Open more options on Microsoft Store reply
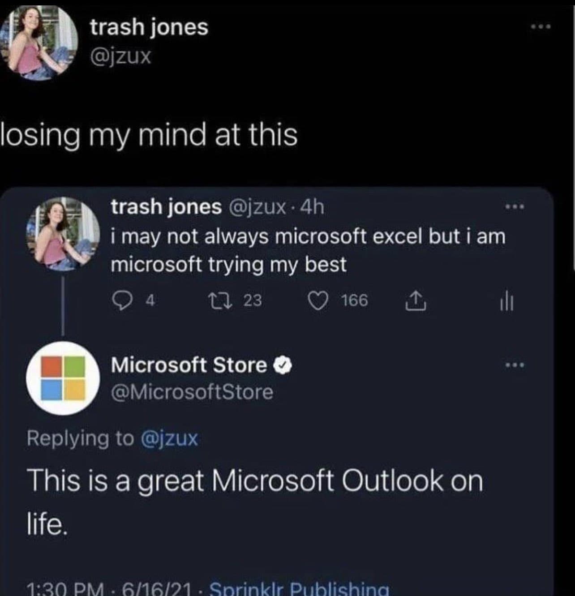The width and height of the screenshot is (575, 596). (514, 365)
